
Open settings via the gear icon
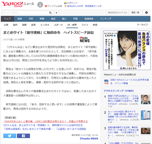click(x=147, y=12)
